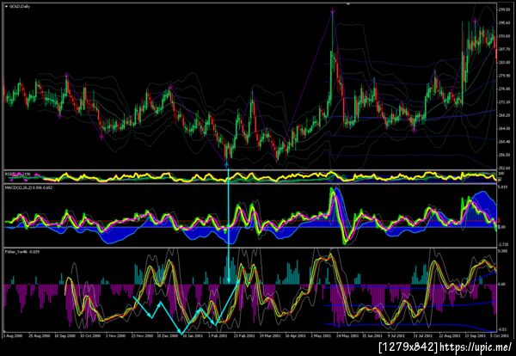Click the 279.90 price scale label
This screenshot has height=356, width=516.
coord(504,76)
